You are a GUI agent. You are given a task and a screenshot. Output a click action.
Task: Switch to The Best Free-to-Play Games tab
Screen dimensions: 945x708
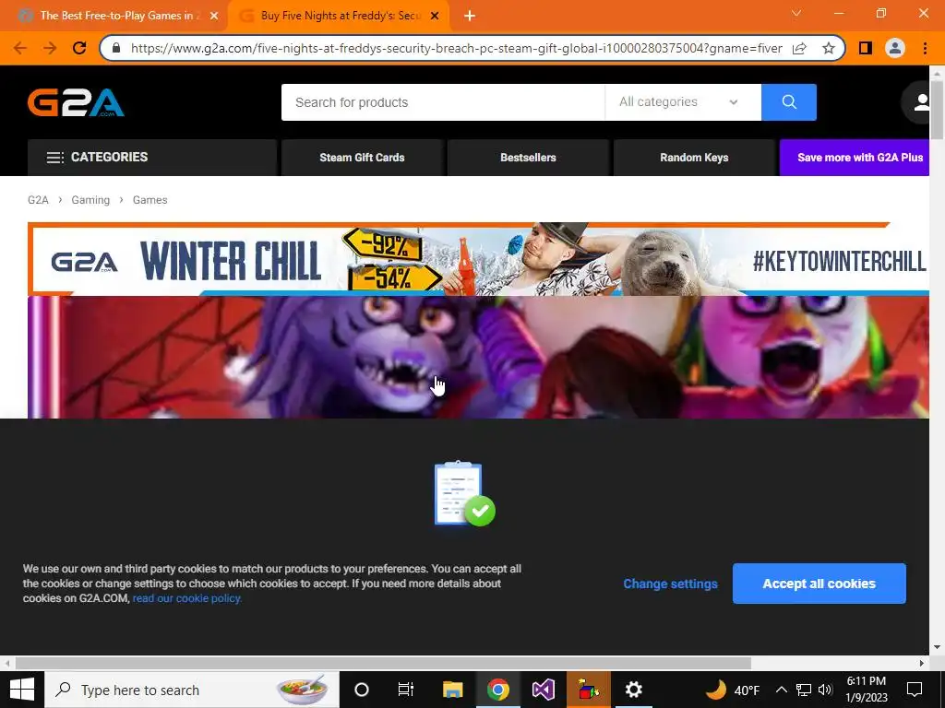[119, 16]
